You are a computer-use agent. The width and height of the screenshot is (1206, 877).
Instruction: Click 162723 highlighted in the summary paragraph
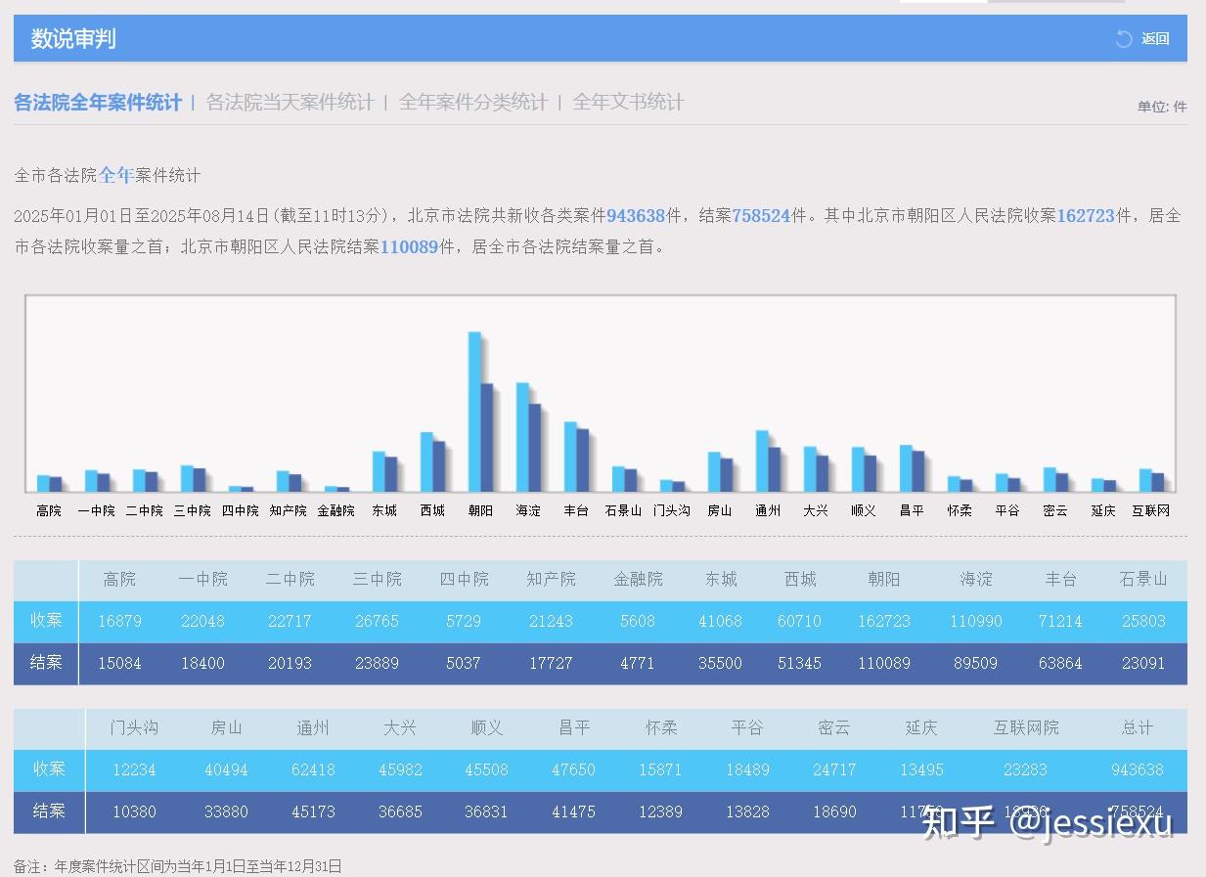tap(1086, 216)
